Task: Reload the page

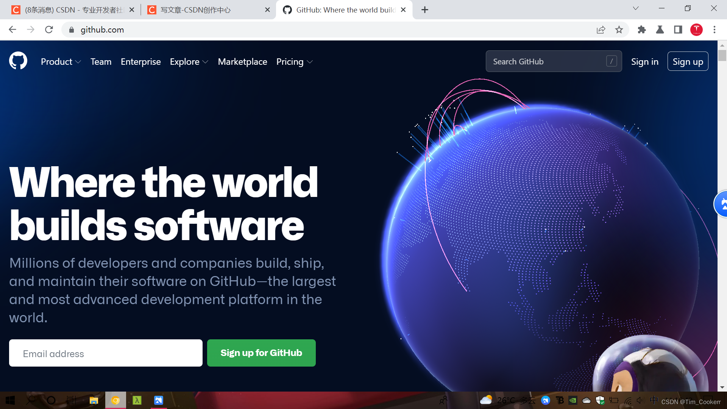Action: tap(49, 30)
